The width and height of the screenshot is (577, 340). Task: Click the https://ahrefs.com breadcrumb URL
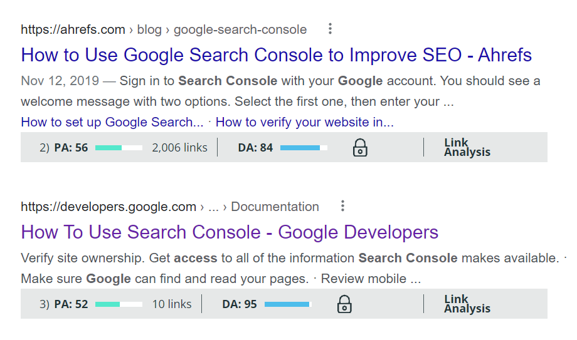(x=73, y=29)
